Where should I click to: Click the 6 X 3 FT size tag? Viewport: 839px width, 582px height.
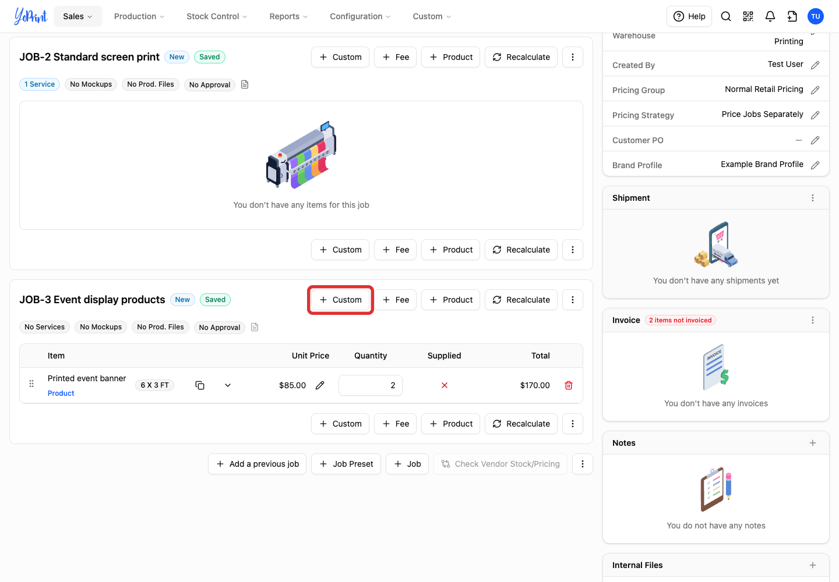[x=155, y=385]
